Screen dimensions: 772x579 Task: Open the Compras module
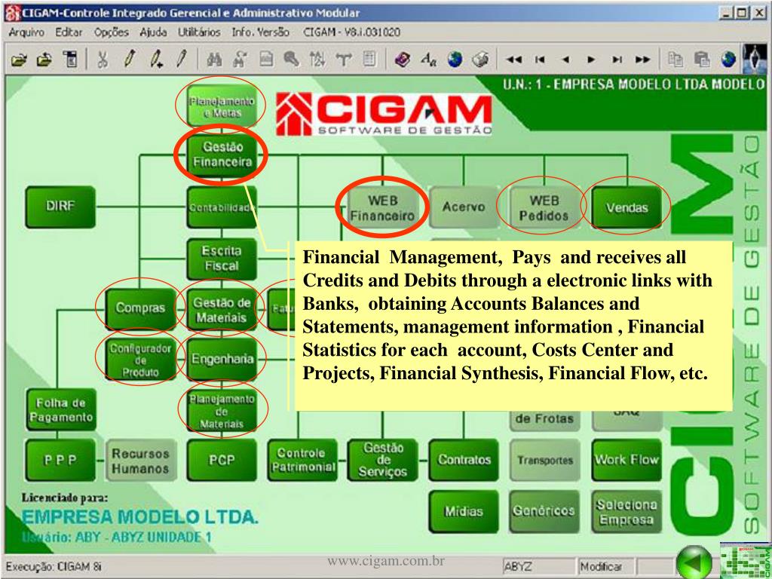pos(140,308)
